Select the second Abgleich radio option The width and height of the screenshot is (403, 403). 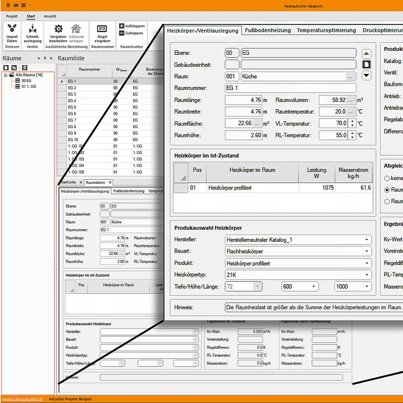tap(387, 190)
